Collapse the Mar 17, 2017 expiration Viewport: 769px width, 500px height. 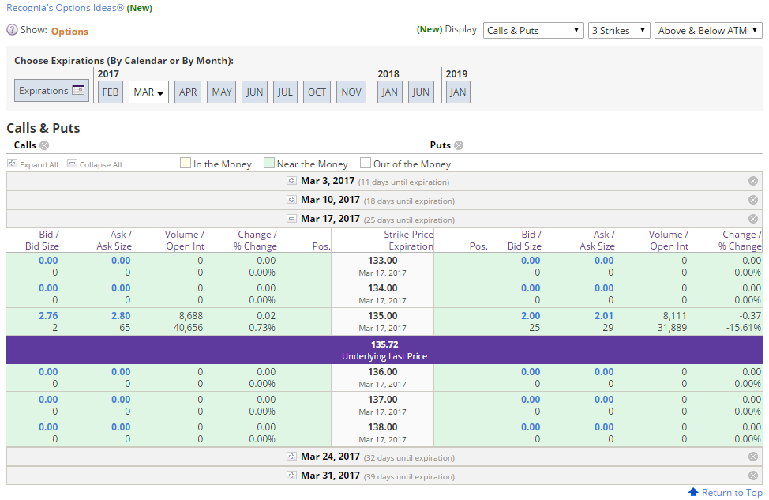[291, 218]
